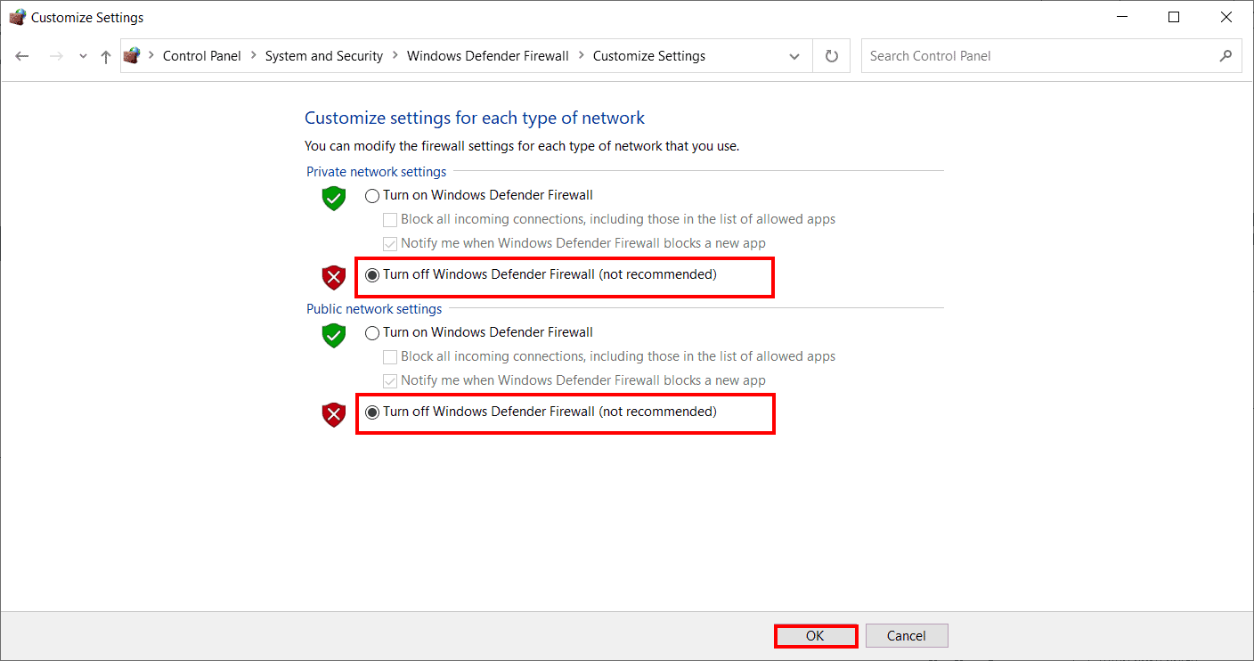Click red shield icon in Public settings
This screenshot has height=661, width=1254.
[x=333, y=414]
